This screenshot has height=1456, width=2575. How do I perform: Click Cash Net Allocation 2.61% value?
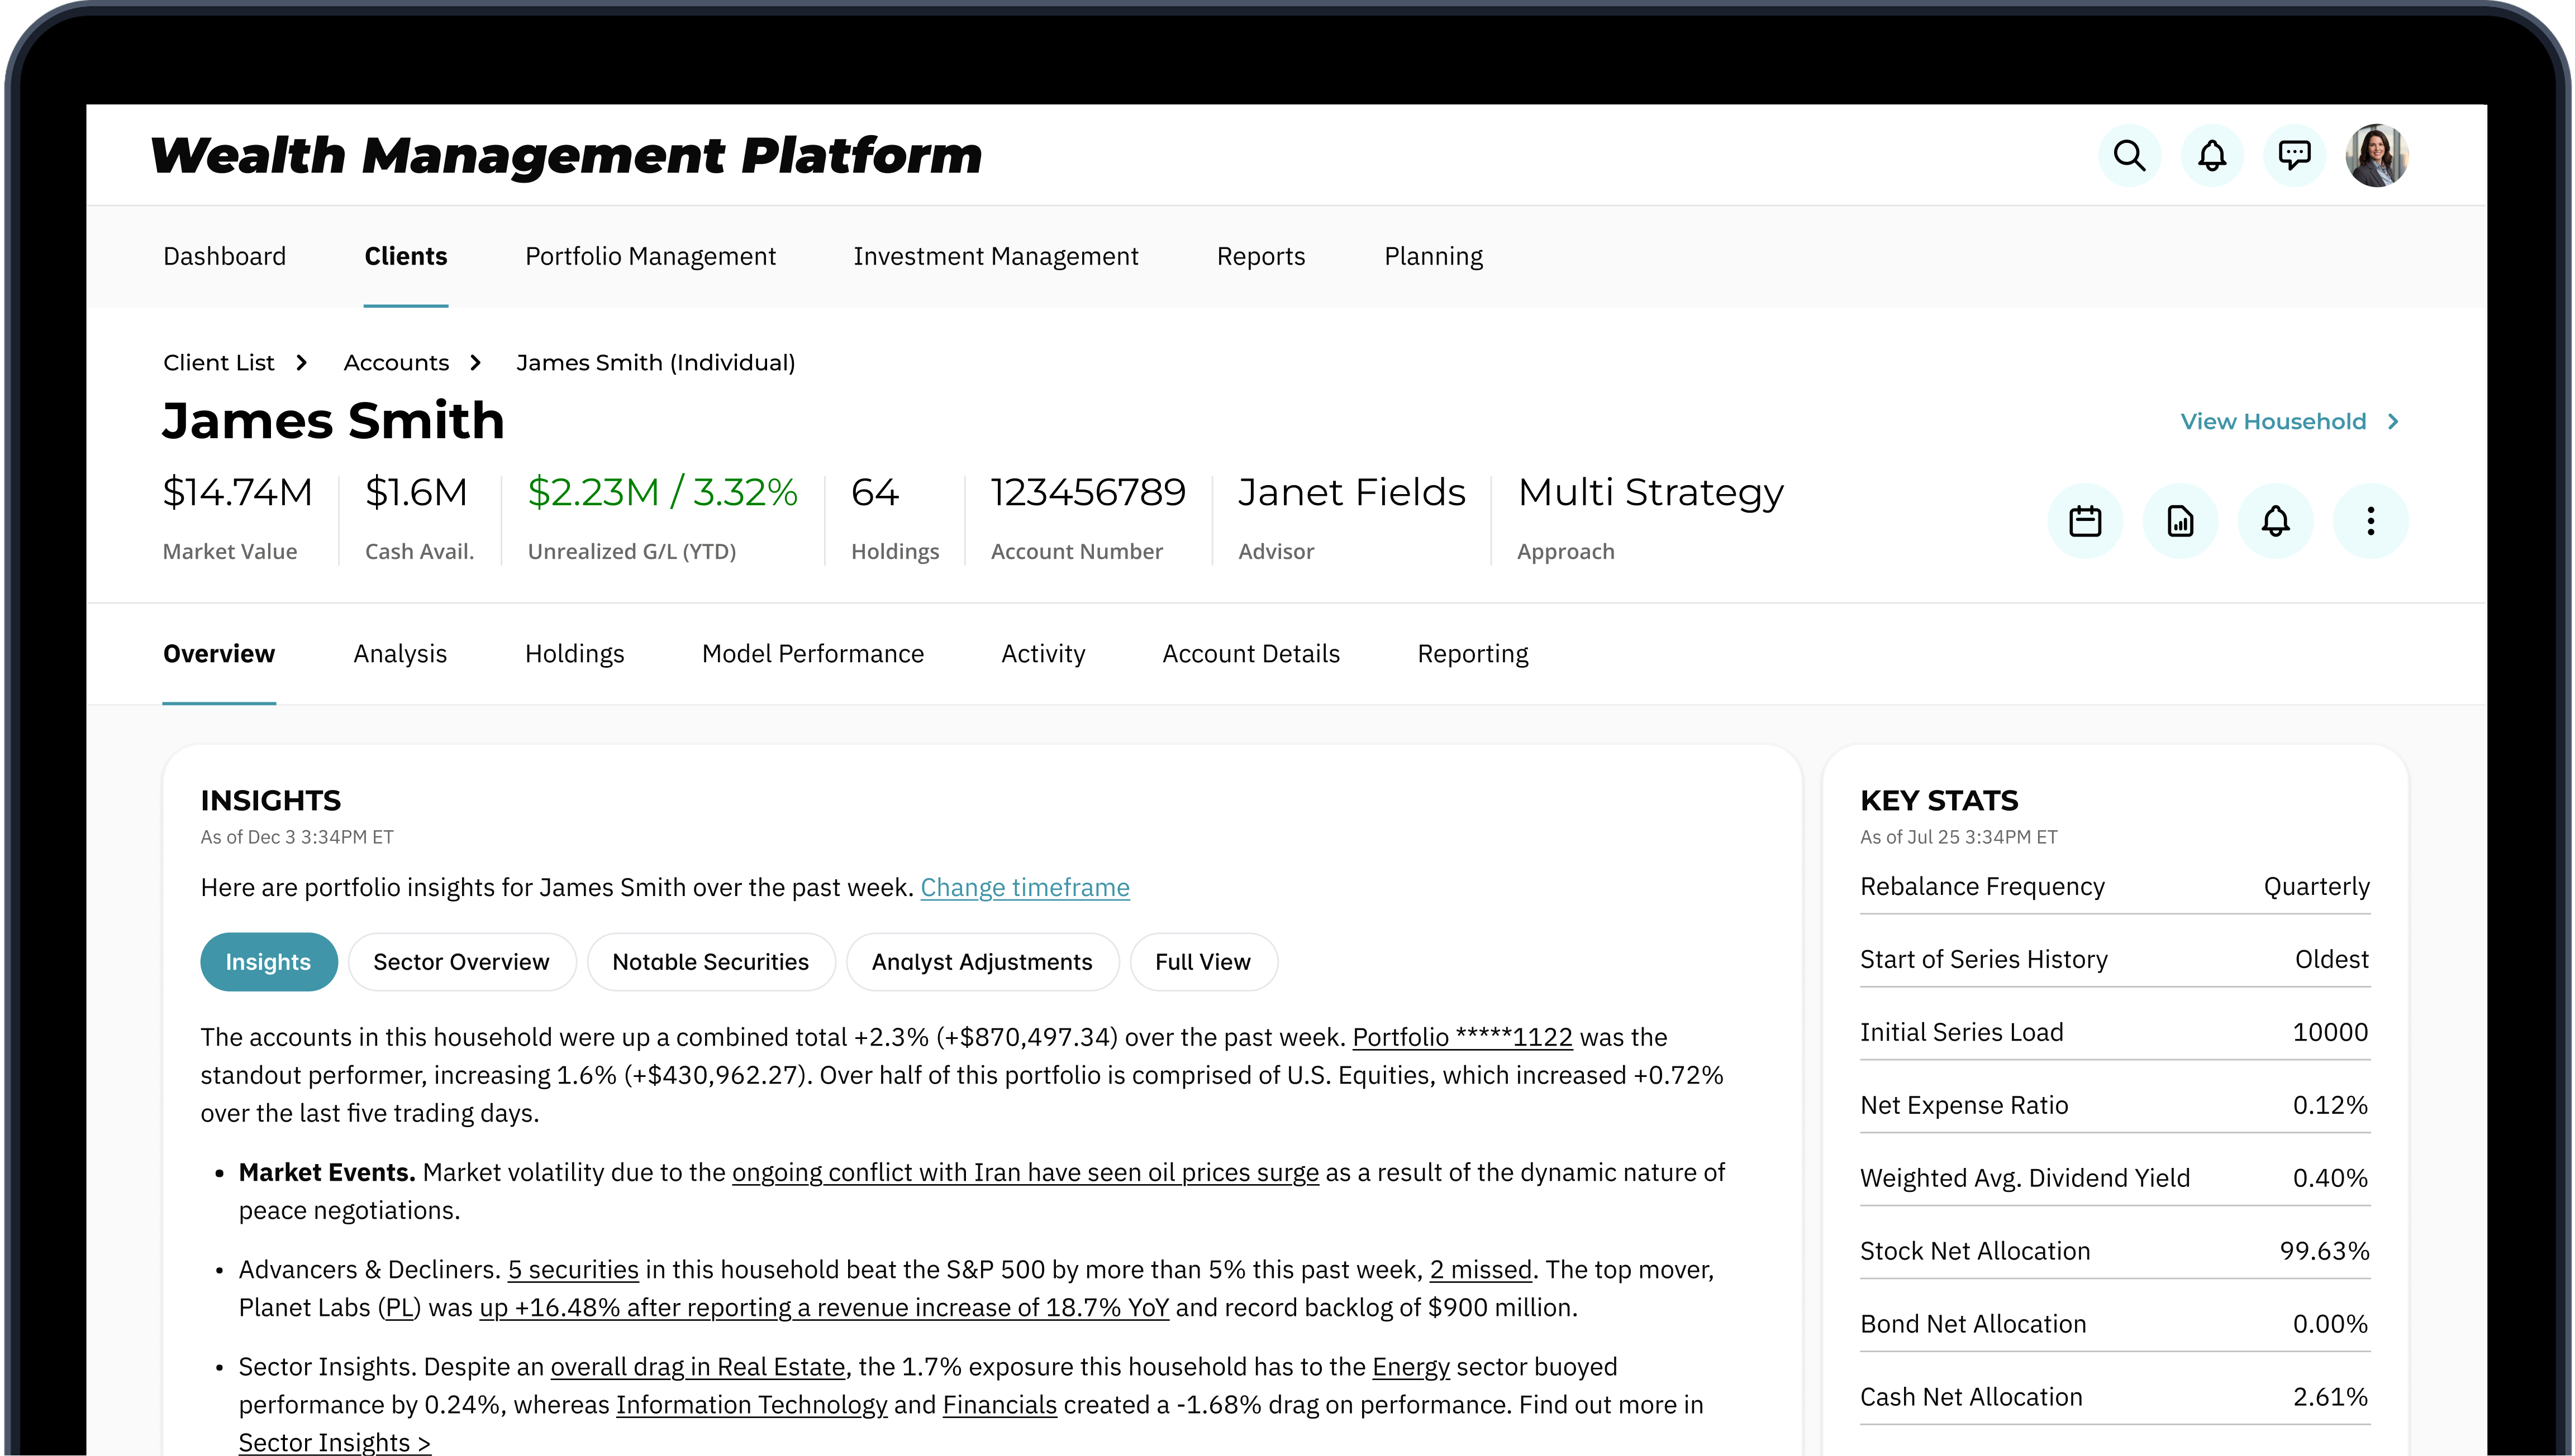pos(2330,1396)
